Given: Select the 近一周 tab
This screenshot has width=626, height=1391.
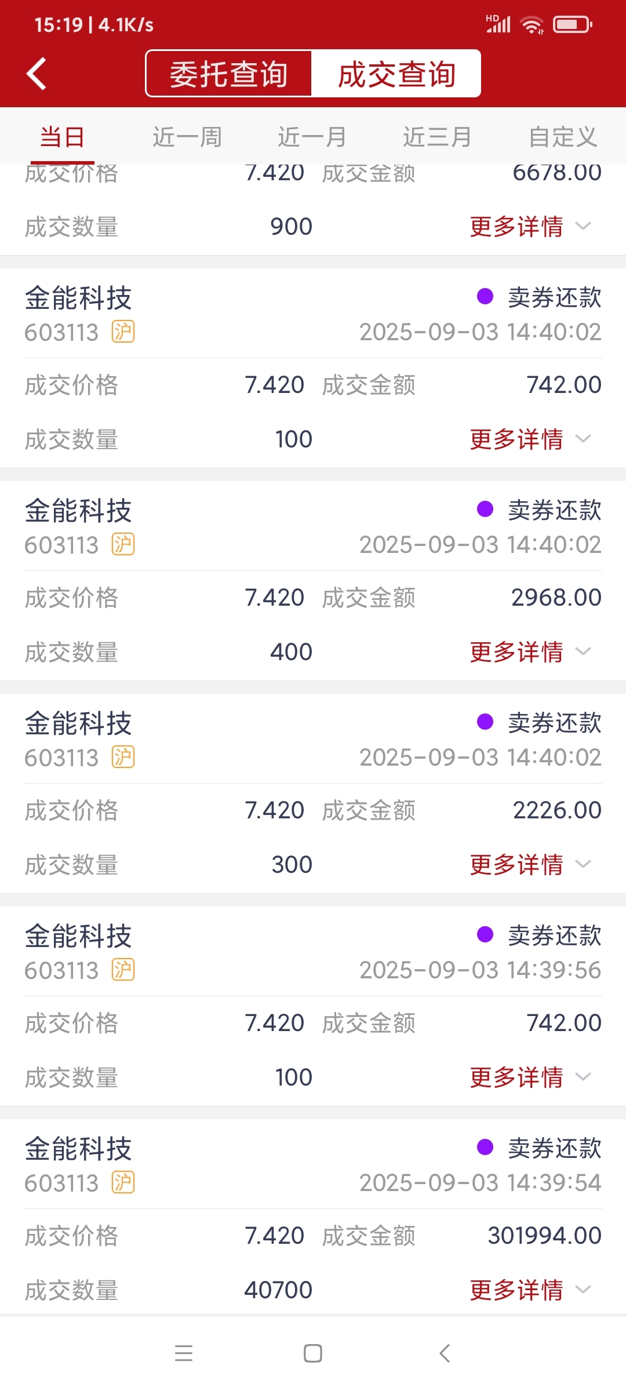Looking at the screenshot, I should [x=187, y=137].
